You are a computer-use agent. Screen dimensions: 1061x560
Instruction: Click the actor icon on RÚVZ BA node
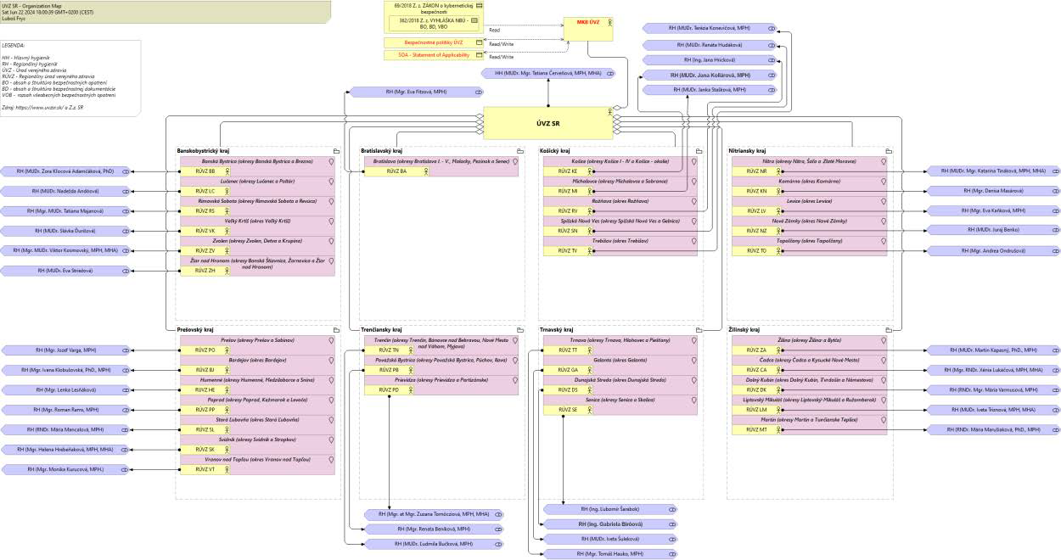[x=427, y=171]
